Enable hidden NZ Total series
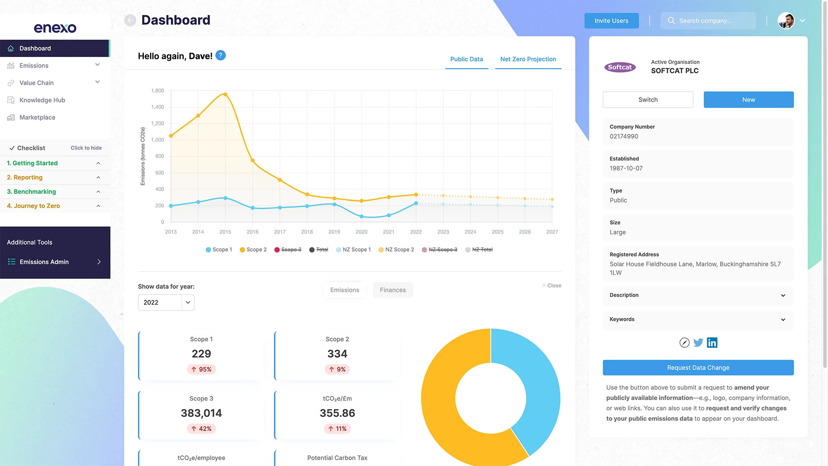The height and width of the screenshot is (466, 828). pyautogui.click(x=479, y=249)
